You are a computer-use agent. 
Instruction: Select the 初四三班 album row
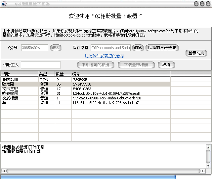coord(86,89)
